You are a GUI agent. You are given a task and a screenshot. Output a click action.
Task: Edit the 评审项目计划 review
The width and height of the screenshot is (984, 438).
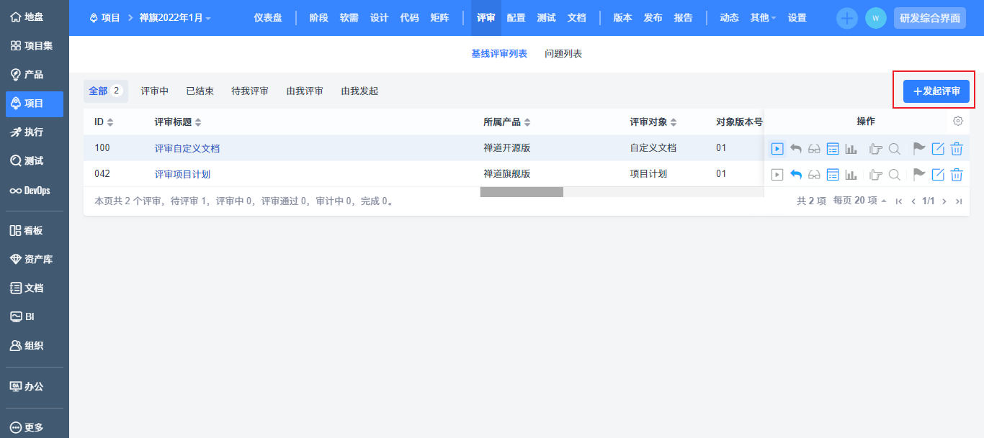click(x=938, y=174)
